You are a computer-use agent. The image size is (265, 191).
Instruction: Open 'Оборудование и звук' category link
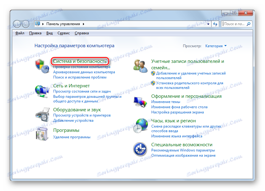click(x=77, y=110)
